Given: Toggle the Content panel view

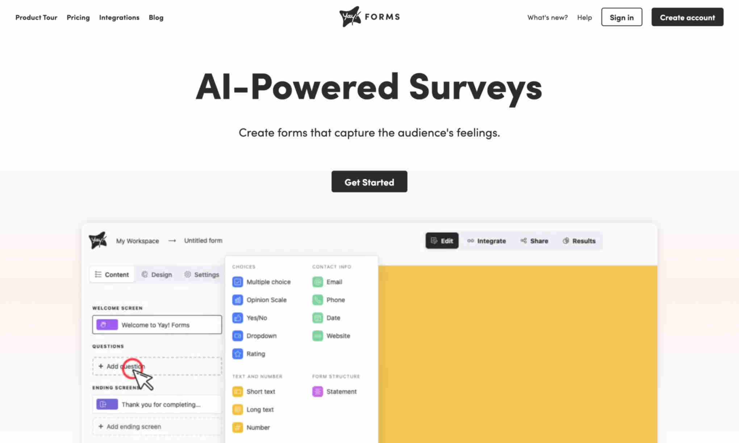Looking at the screenshot, I should [x=112, y=274].
